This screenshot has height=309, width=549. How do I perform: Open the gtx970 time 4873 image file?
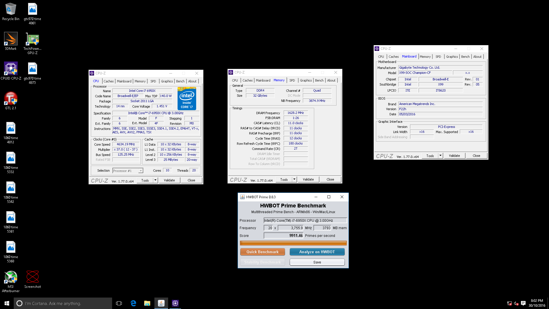click(32, 73)
